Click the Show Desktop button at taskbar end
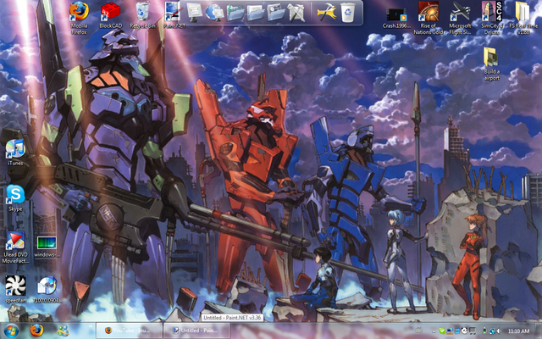Screen dimensions: 542x339 (x=539, y=331)
